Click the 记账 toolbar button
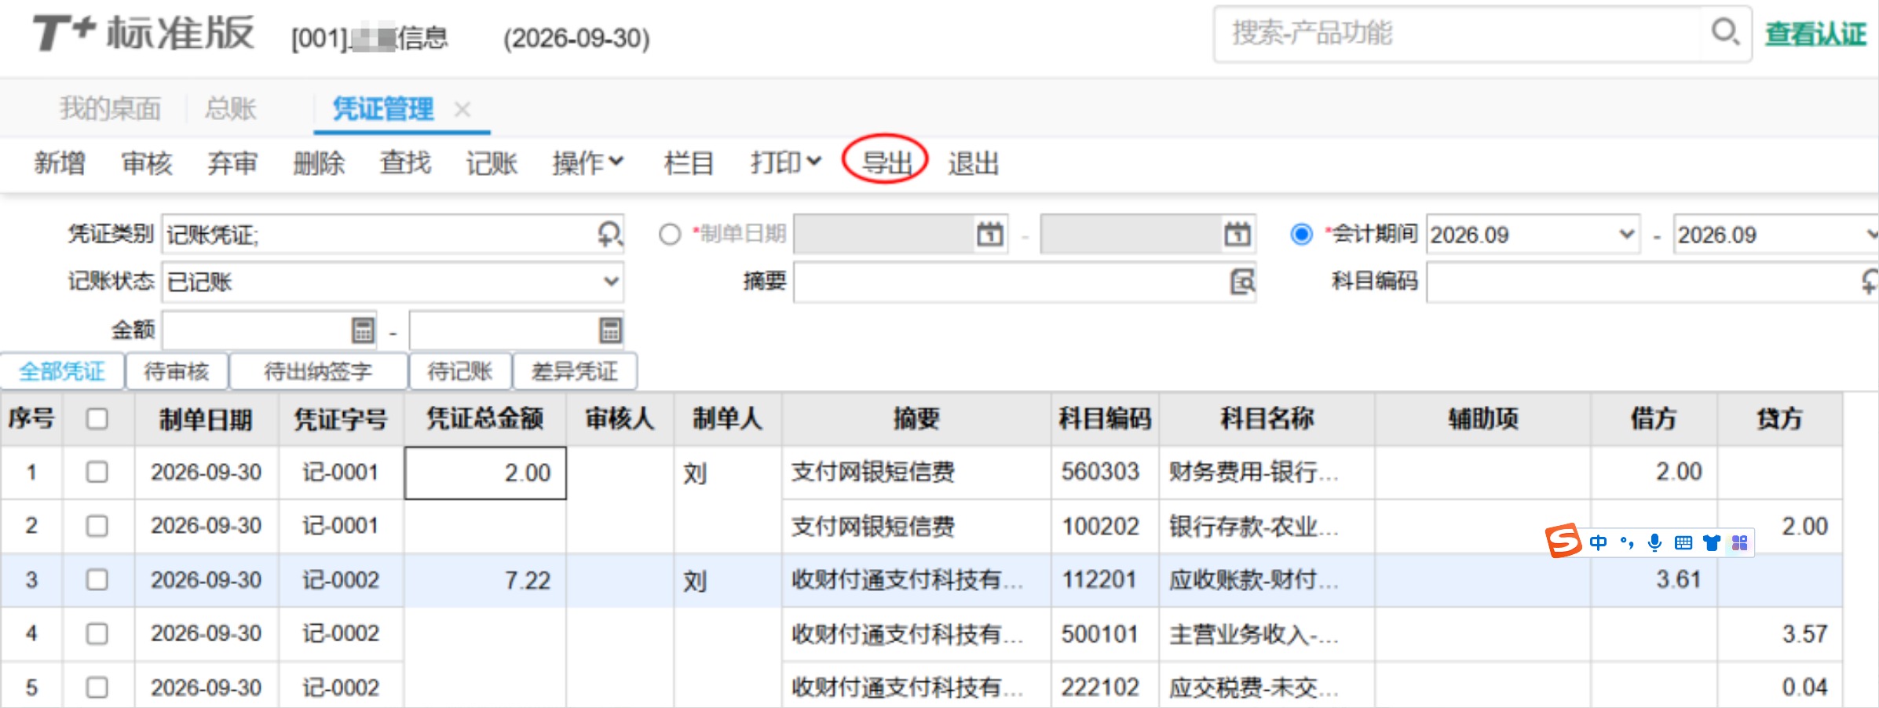The height and width of the screenshot is (708, 1879). tap(492, 162)
